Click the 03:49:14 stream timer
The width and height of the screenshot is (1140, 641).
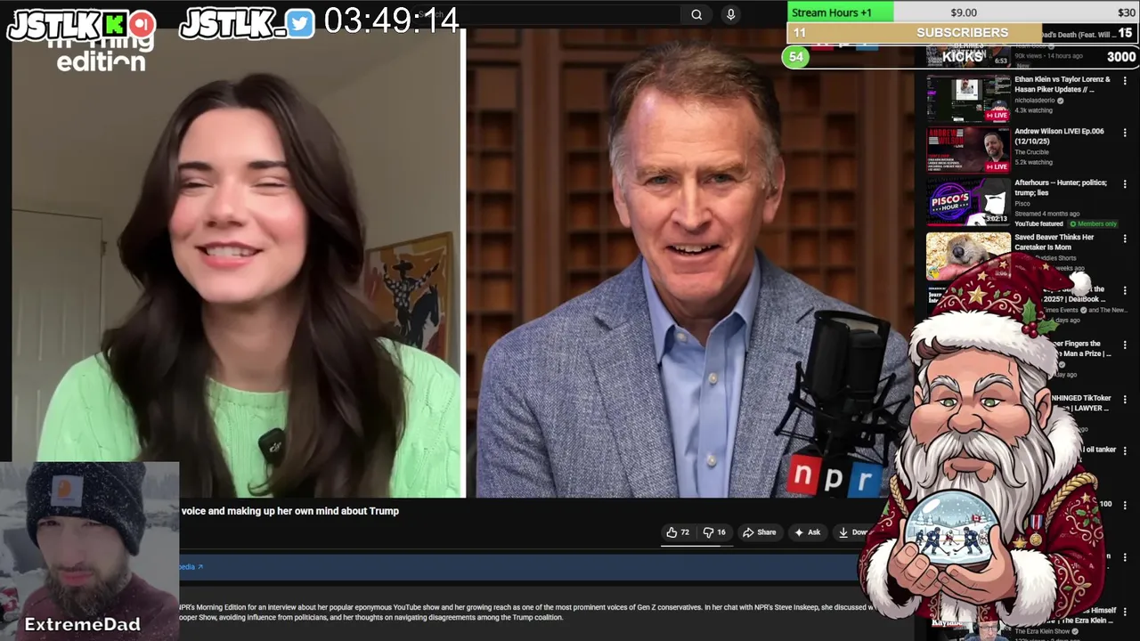pyautogui.click(x=391, y=21)
